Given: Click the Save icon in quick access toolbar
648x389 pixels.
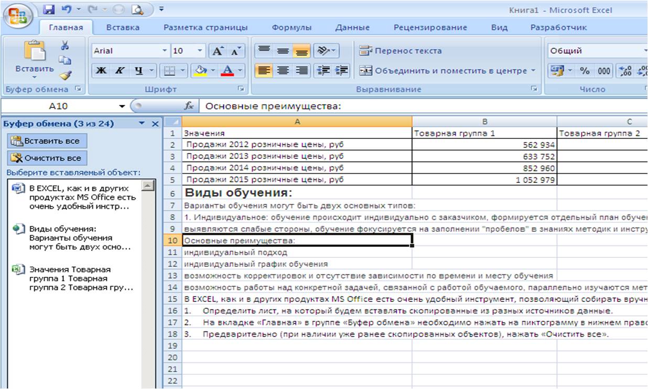Looking at the screenshot, I should click(49, 9).
